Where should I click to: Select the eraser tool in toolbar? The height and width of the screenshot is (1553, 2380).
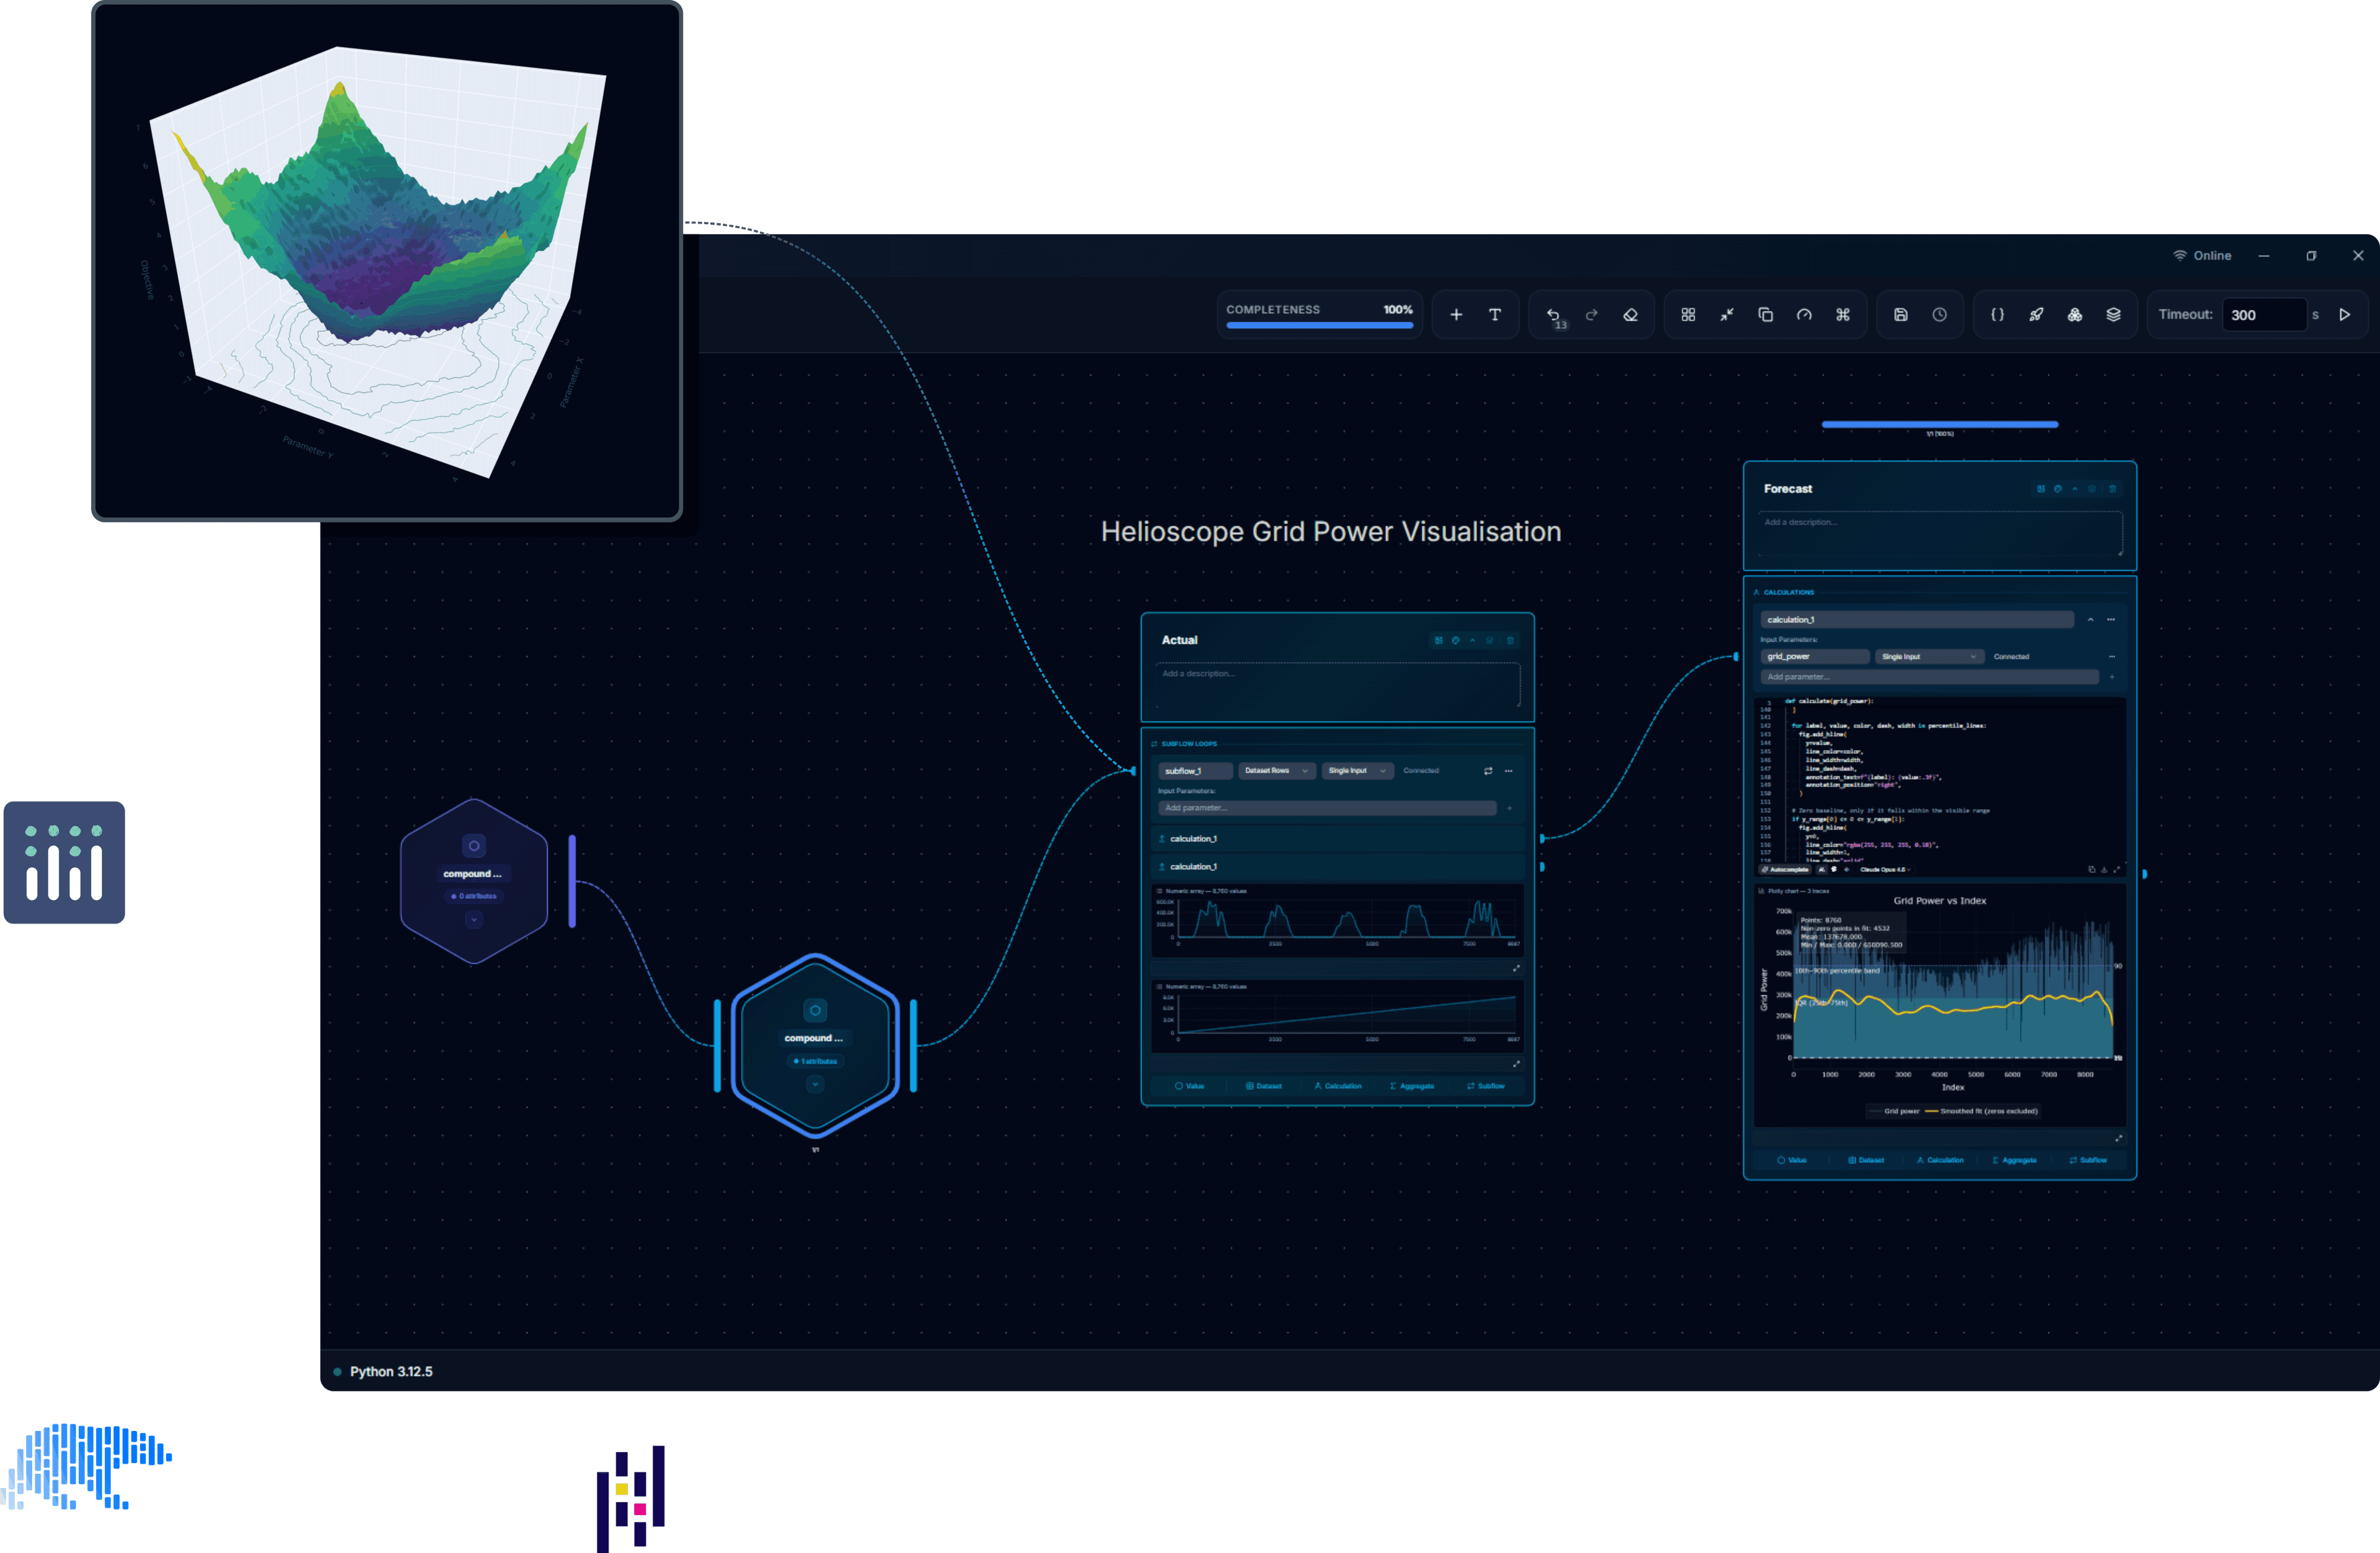(1630, 315)
